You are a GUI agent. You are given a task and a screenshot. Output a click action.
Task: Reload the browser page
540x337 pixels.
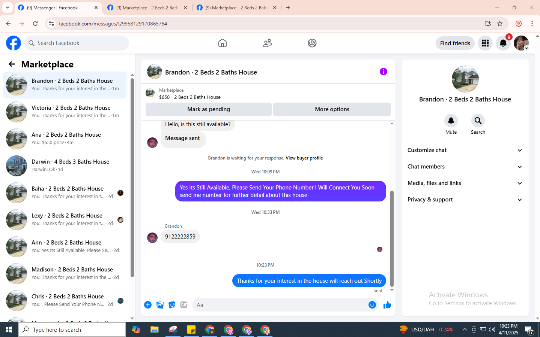tap(35, 24)
